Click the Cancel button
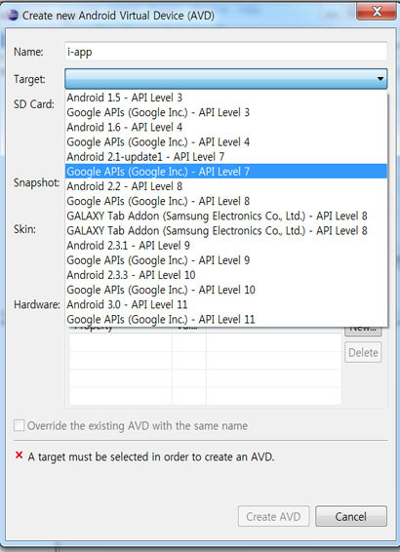 point(351,517)
